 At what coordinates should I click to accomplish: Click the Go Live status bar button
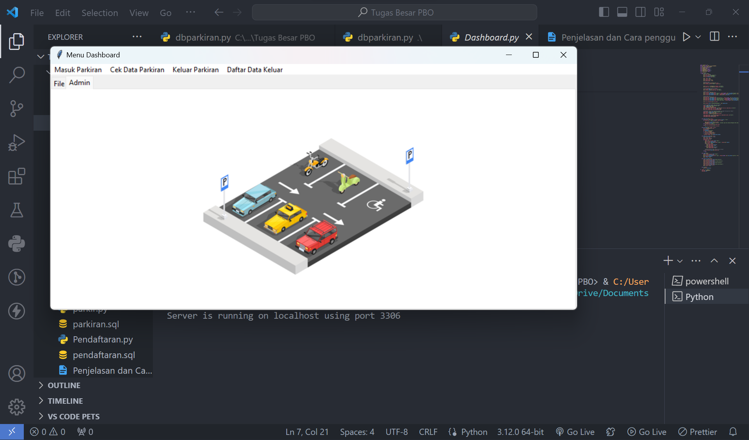point(575,432)
